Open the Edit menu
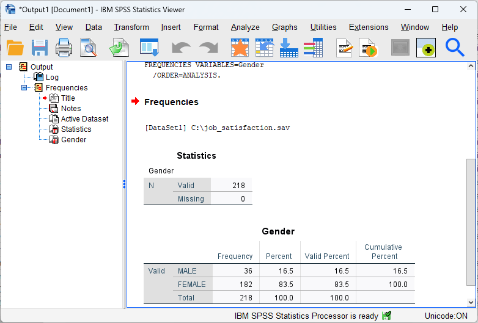This screenshot has width=478, height=323. point(36,27)
